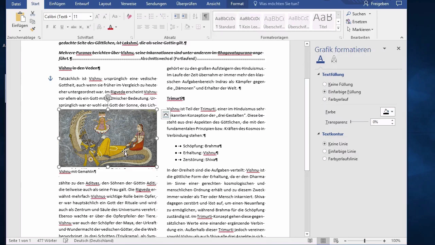Screen dimensions: 435x245
Task: Click the Cut scissors icon
Action: (33, 14)
